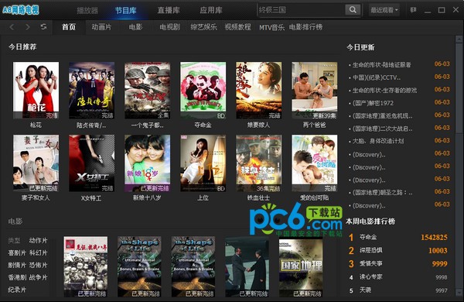The height and width of the screenshot is (302, 464).
Task: Open the 爱的创可贴 poster thumbnail
Action: pyautogui.click(x=314, y=163)
